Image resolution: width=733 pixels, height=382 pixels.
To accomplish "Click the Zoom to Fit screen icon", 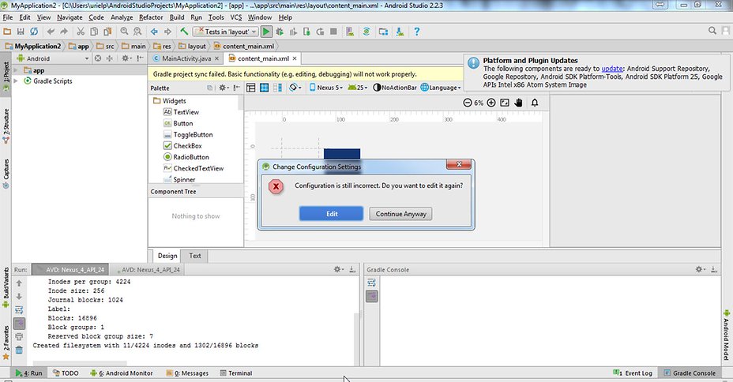I will coord(505,103).
